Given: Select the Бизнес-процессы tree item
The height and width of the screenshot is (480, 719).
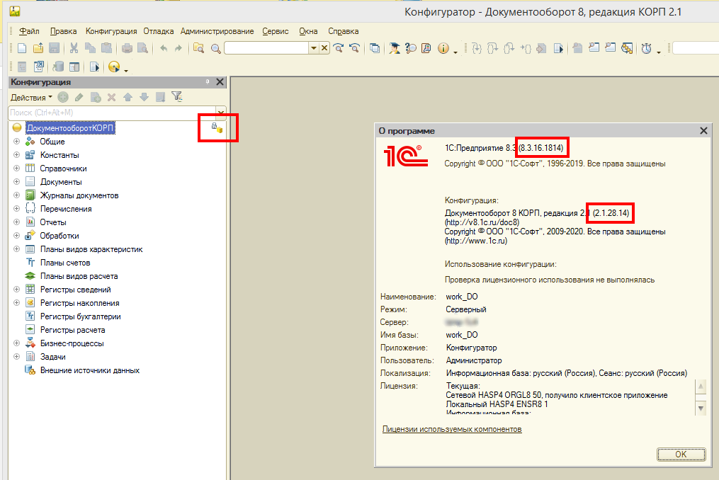Looking at the screenshot, I should (x=72, y=343).
